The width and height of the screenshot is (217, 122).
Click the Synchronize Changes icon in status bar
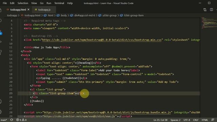point(12,120)
